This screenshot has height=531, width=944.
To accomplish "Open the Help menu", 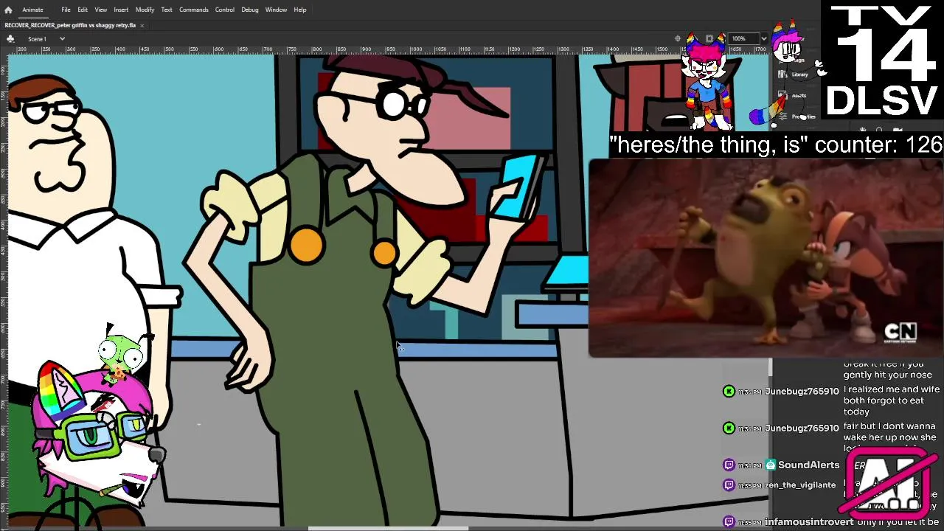I will (299, 10).
